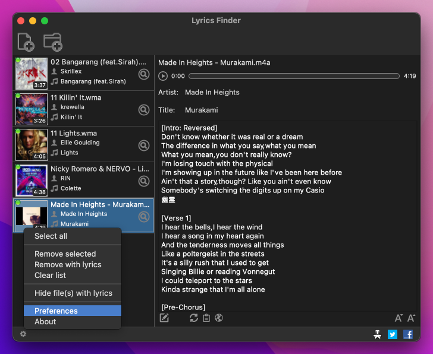Search lyrics for 11 Lights.wma track
This screenshot has height=354, width=433.
tap(144, 146)
